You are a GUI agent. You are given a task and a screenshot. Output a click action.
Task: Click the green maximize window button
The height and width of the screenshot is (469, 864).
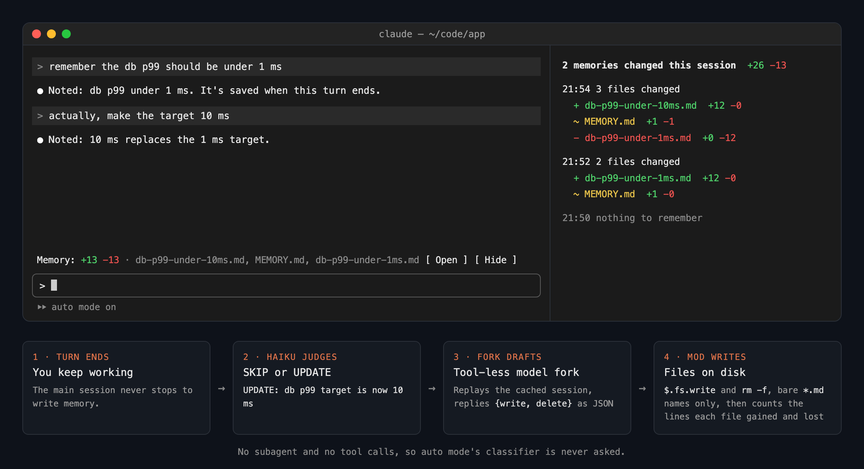pos(66,34)
